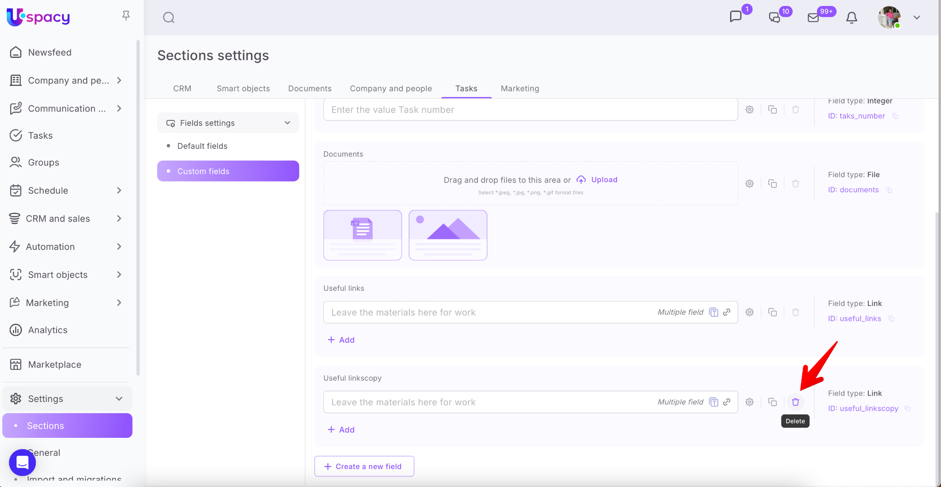Select Default fields in the settings list

pos(202,146)
